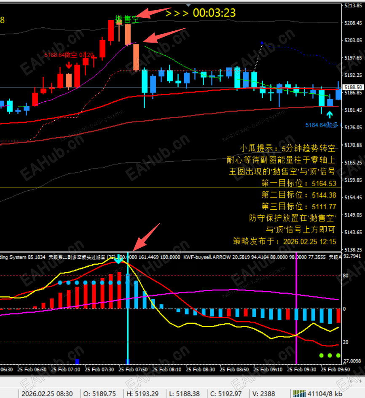Click the 92.7941 indicator scale value

tap(352, 256)
